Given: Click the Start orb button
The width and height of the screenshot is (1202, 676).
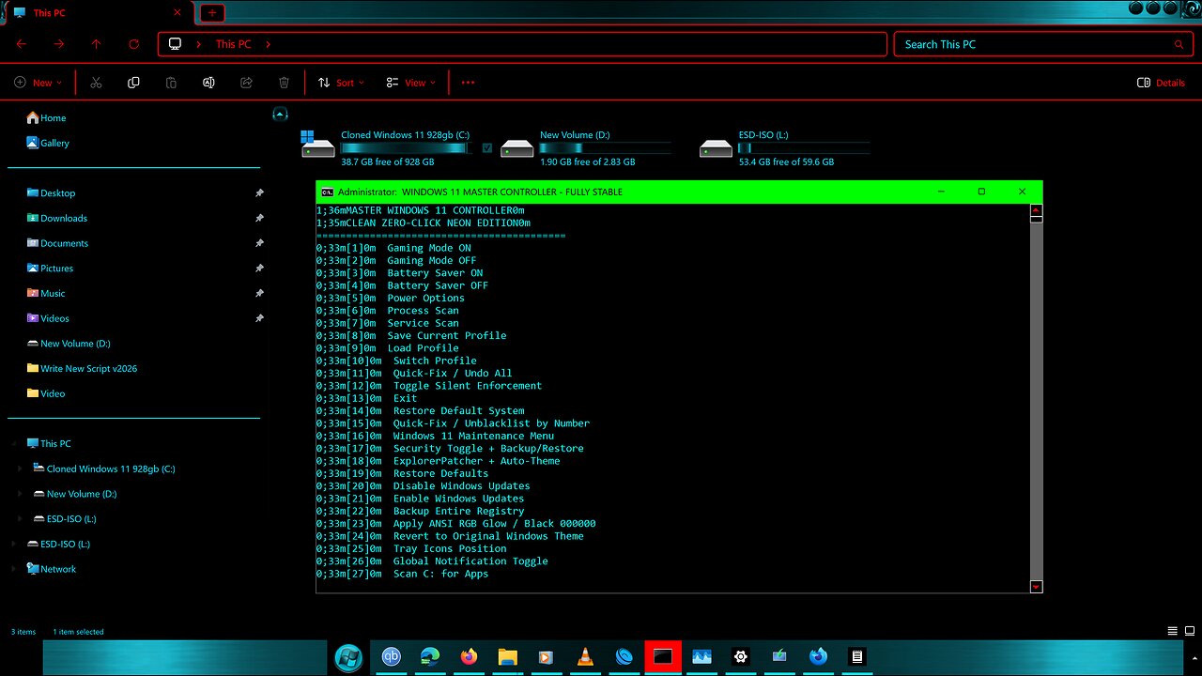Looking at the screenshot, I should [347, 657].
